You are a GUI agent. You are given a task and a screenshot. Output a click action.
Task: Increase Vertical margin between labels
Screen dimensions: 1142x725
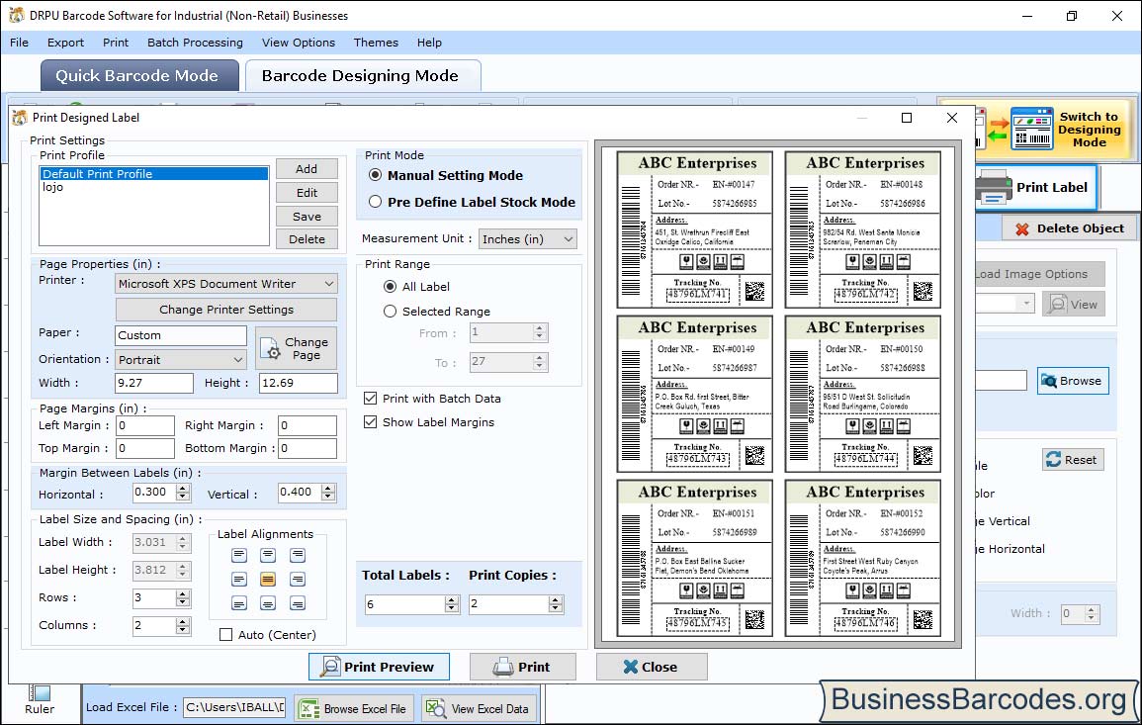pos(328,488)
